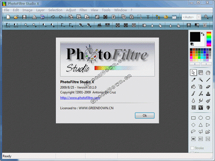The image size is (215, 161).
Task: Select the Magic Wand tool
Action: [x=201, y=79]
